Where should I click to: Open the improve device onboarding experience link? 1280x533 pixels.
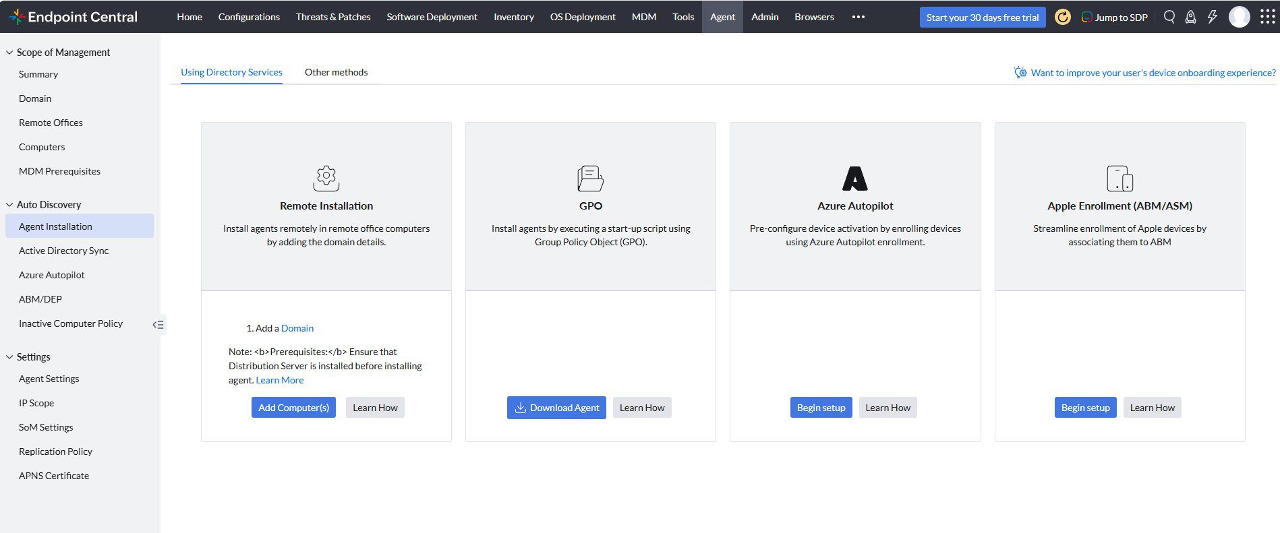pyautogui.click(x=1153, y=73)
